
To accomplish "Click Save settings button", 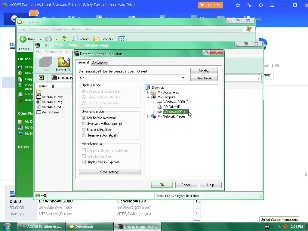I will (x=109, y=172).
